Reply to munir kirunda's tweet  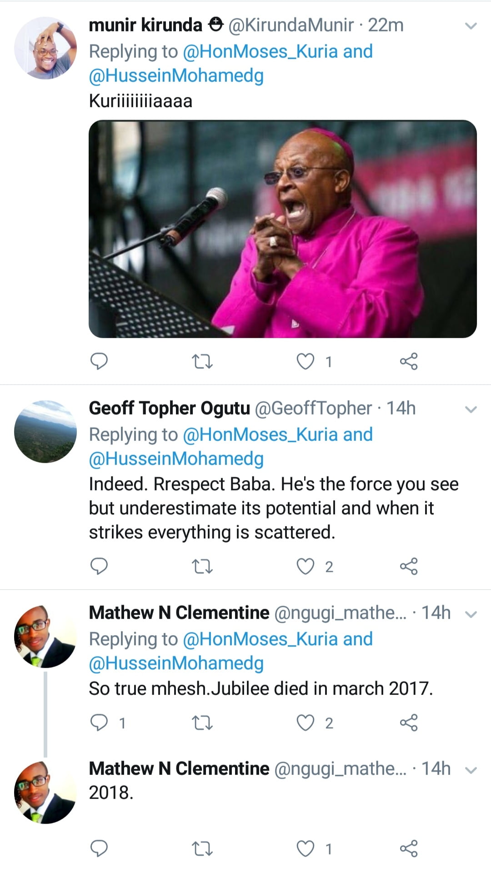pyautogui.click(x=99, y=361)
